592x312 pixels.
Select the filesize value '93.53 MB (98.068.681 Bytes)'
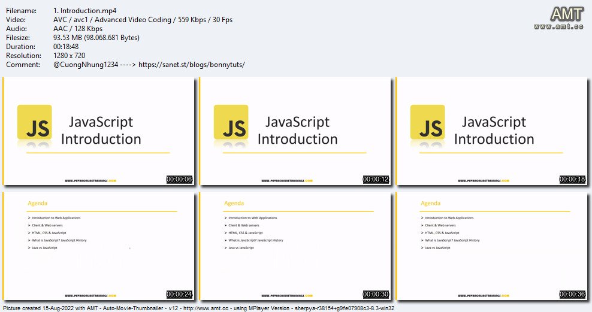click(96, 38)
